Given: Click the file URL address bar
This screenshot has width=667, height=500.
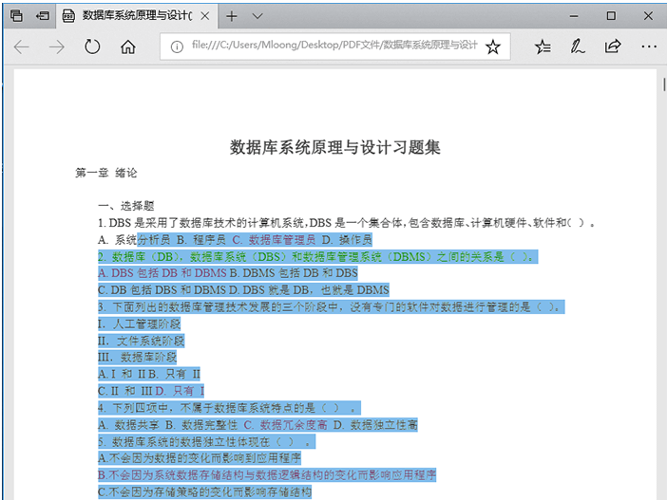Looking at the screenshot, I should pos(333,45).
